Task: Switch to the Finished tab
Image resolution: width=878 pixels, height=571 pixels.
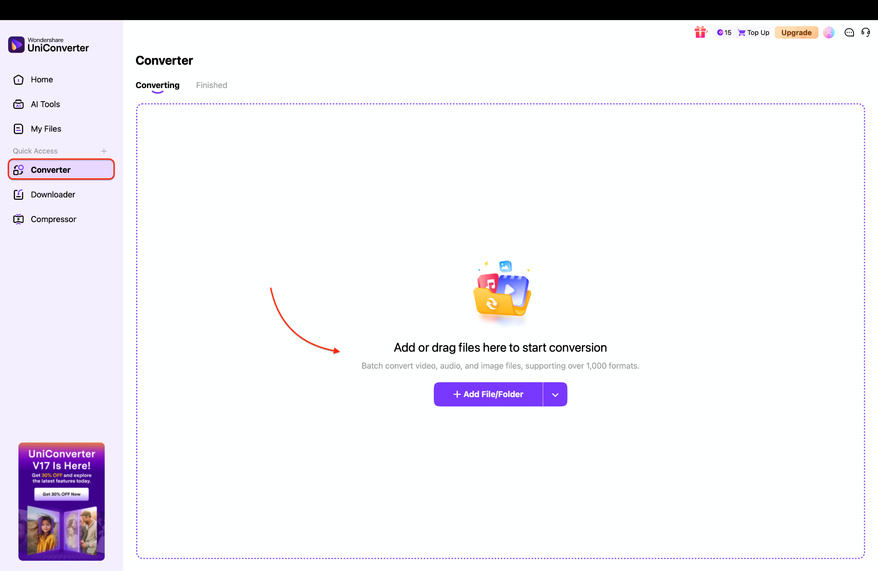Action: coord(211,85)
